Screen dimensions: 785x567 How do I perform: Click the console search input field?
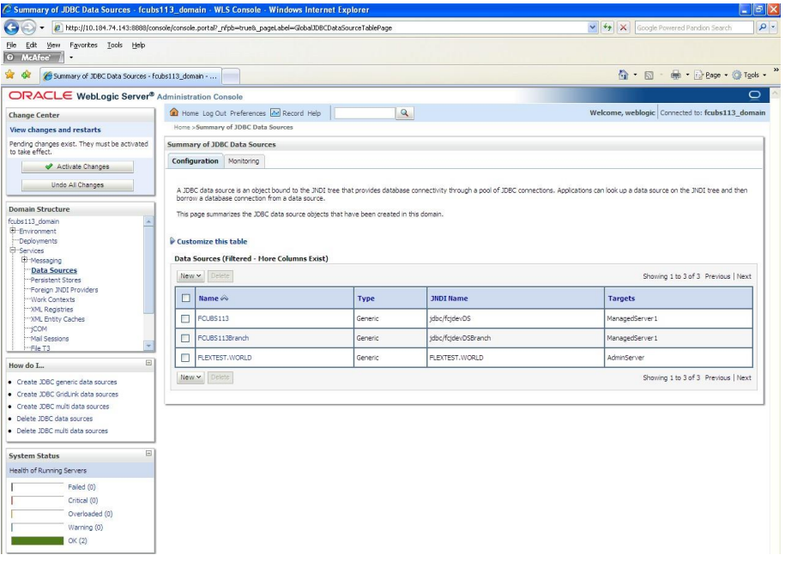(x=365, y=113)
